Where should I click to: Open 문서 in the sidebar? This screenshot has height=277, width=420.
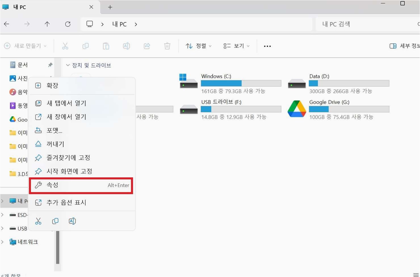coord(23,65)
